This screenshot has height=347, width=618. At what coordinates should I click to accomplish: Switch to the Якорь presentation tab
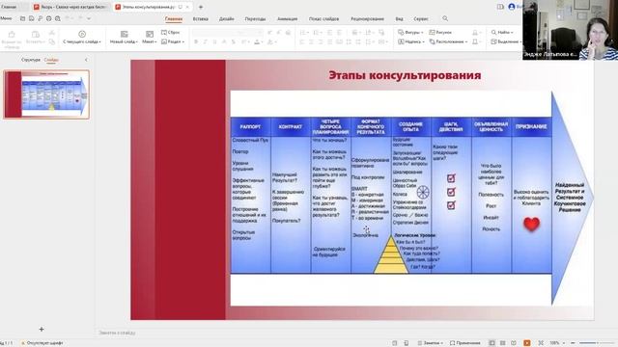tap(70, 7)
